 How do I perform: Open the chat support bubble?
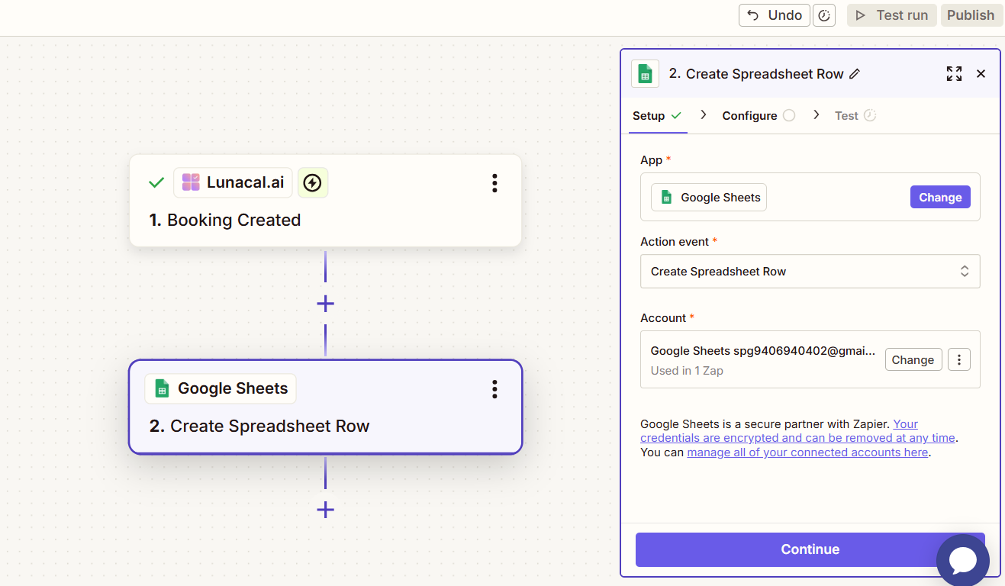963,560
